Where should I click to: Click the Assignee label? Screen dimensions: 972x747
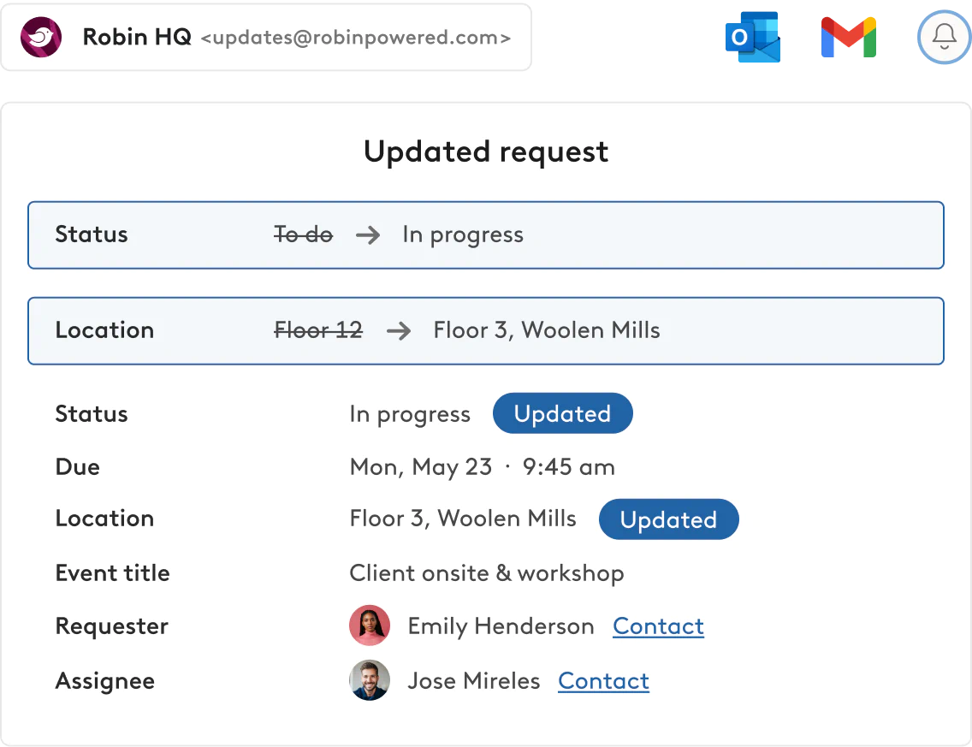104,681
